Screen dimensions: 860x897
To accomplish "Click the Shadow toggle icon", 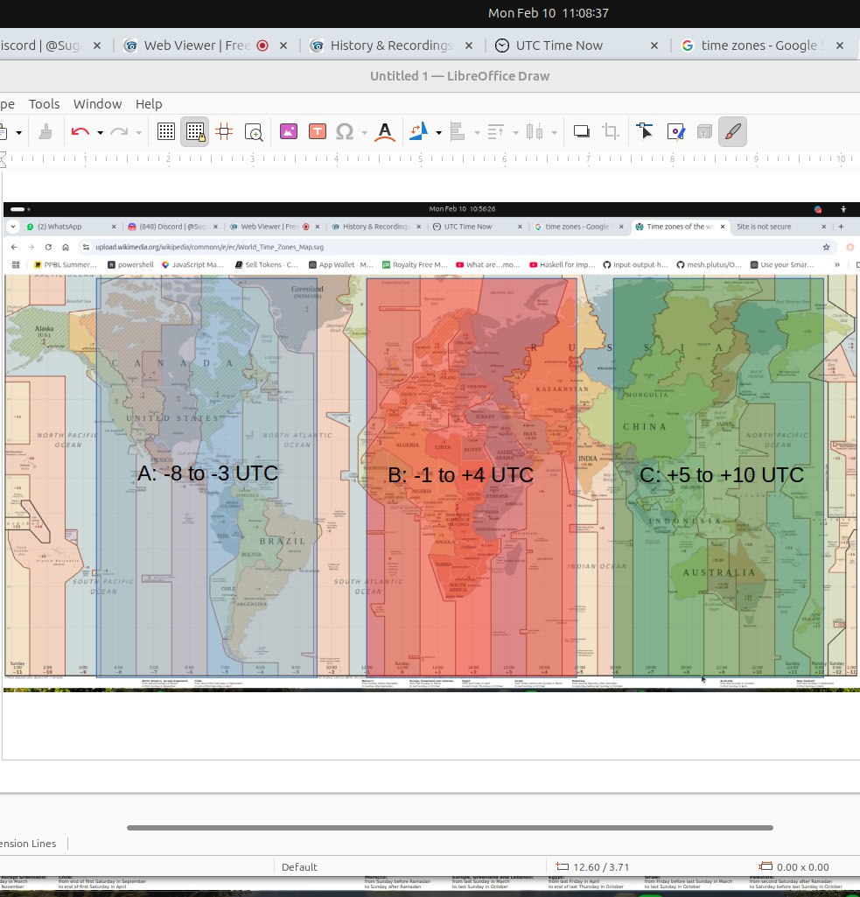I will click(x=582, y=132).
